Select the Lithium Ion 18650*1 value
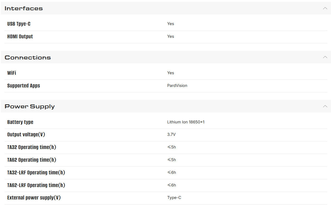The image size is (331, 205). coord(186,122)
